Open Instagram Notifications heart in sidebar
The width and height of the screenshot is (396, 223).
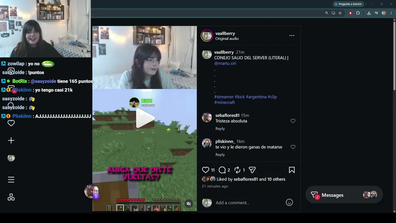11,123
